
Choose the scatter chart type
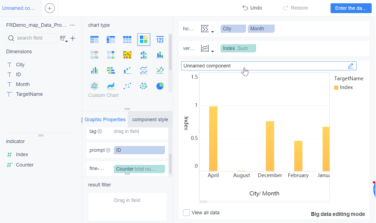click(127, 86)
